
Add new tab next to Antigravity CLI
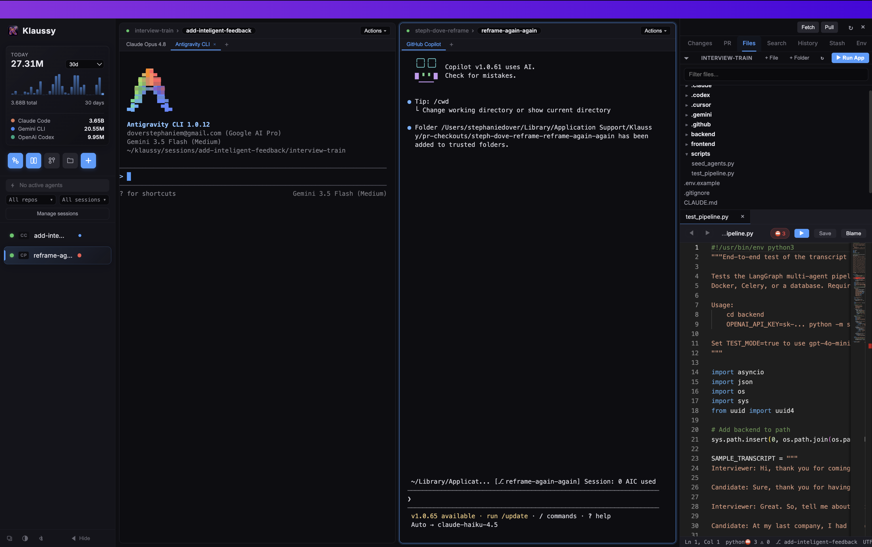coord(227,44)
